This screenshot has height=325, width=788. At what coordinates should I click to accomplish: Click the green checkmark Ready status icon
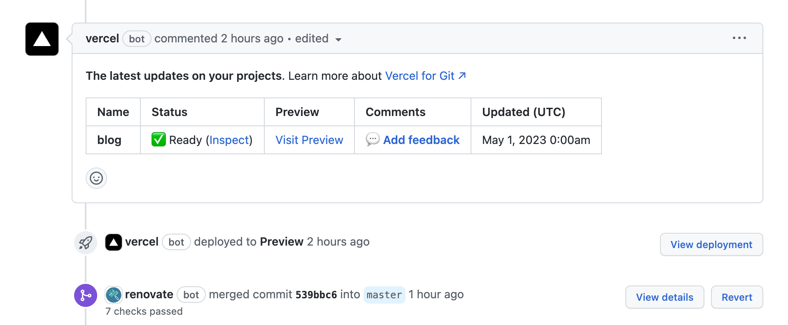click(x=159, y=139)
